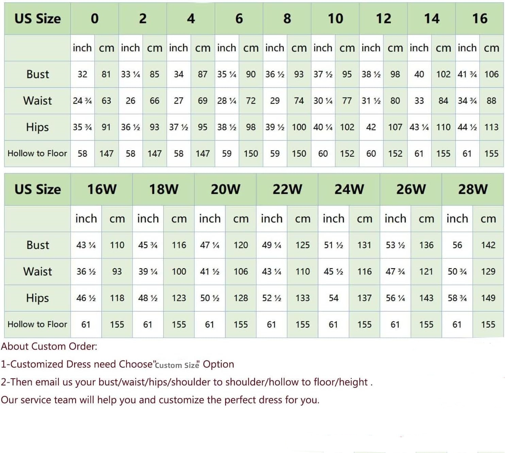The width and height of the screenshot is (505, 453).
Task: Select the 107 cm hips cell
Action: coord(395,127)
